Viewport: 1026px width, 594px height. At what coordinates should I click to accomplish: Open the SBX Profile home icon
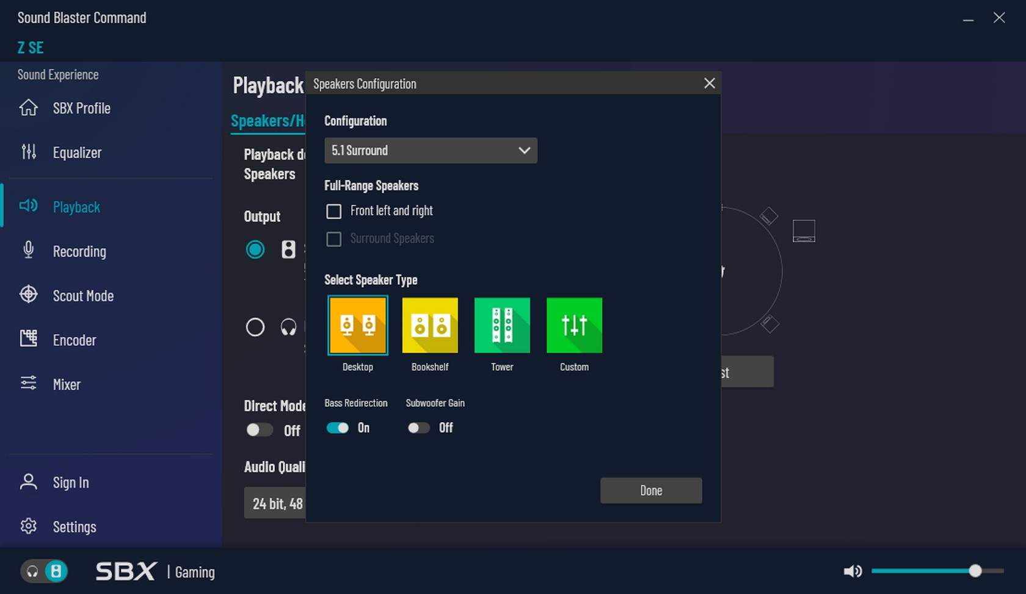[28, 107]
